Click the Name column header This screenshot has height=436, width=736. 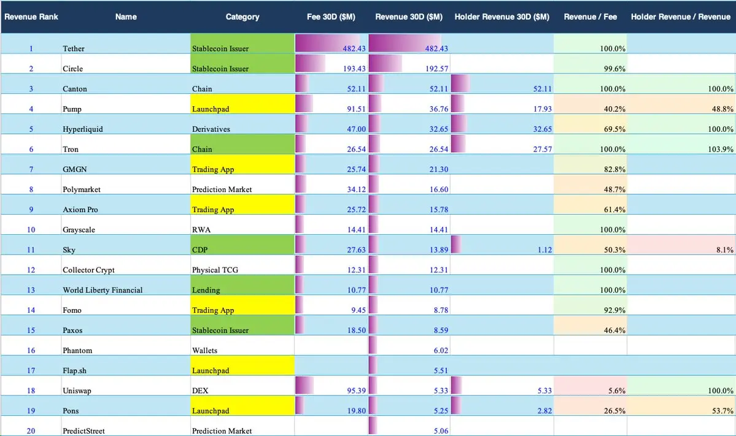[126, 17]
